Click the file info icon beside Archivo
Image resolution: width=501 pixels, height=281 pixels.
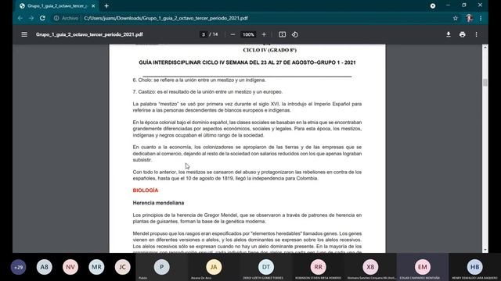(x=56, y=18)
